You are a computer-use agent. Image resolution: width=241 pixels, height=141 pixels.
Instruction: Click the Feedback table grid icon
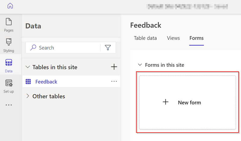pyautogui.click(x=28, y=81)
